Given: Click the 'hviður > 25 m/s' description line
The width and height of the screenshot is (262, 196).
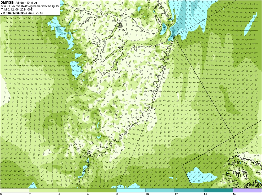Looking at the screenshot, I should coord(30,6).
